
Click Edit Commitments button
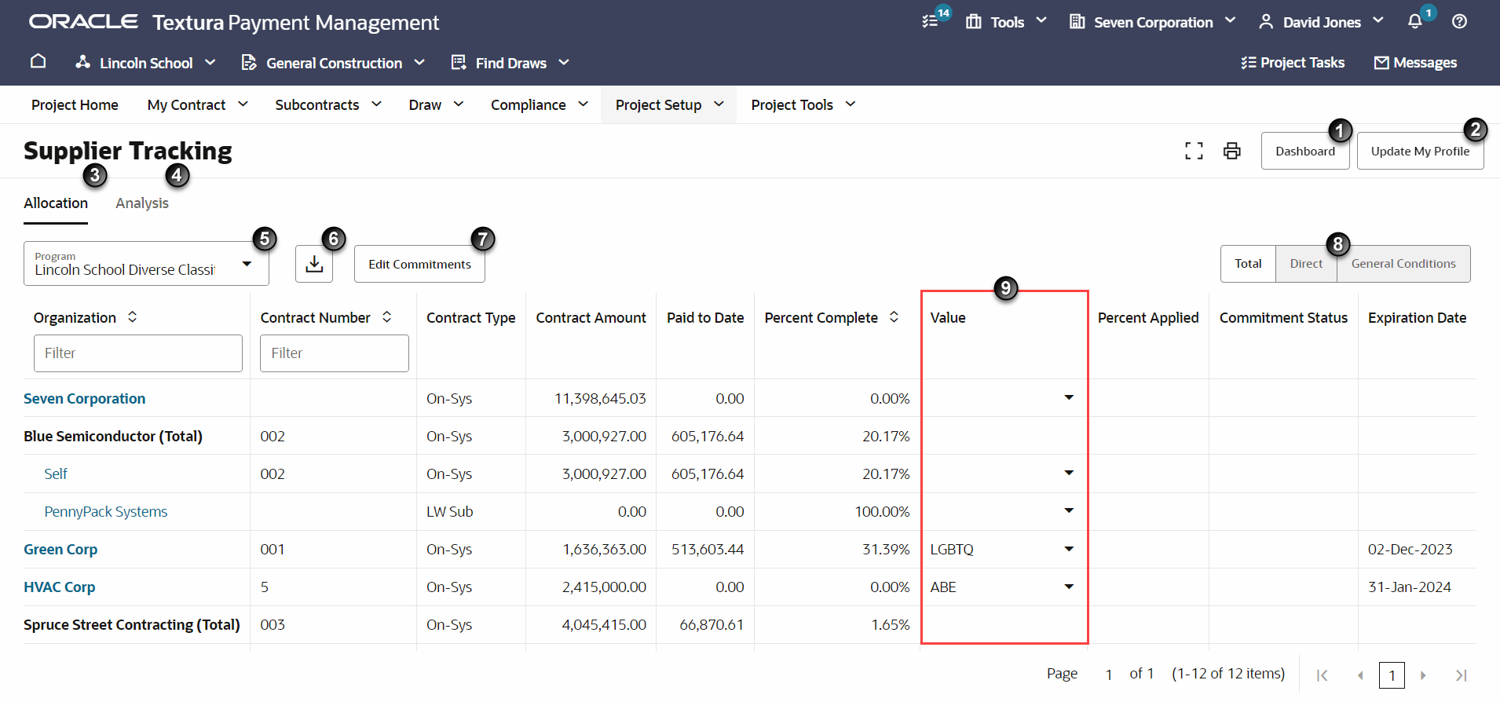[x=419, y=264]
